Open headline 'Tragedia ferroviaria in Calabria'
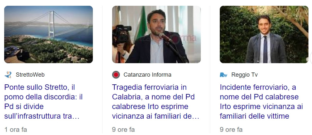This screenshot has height=135, width=312. coord(156,102)
